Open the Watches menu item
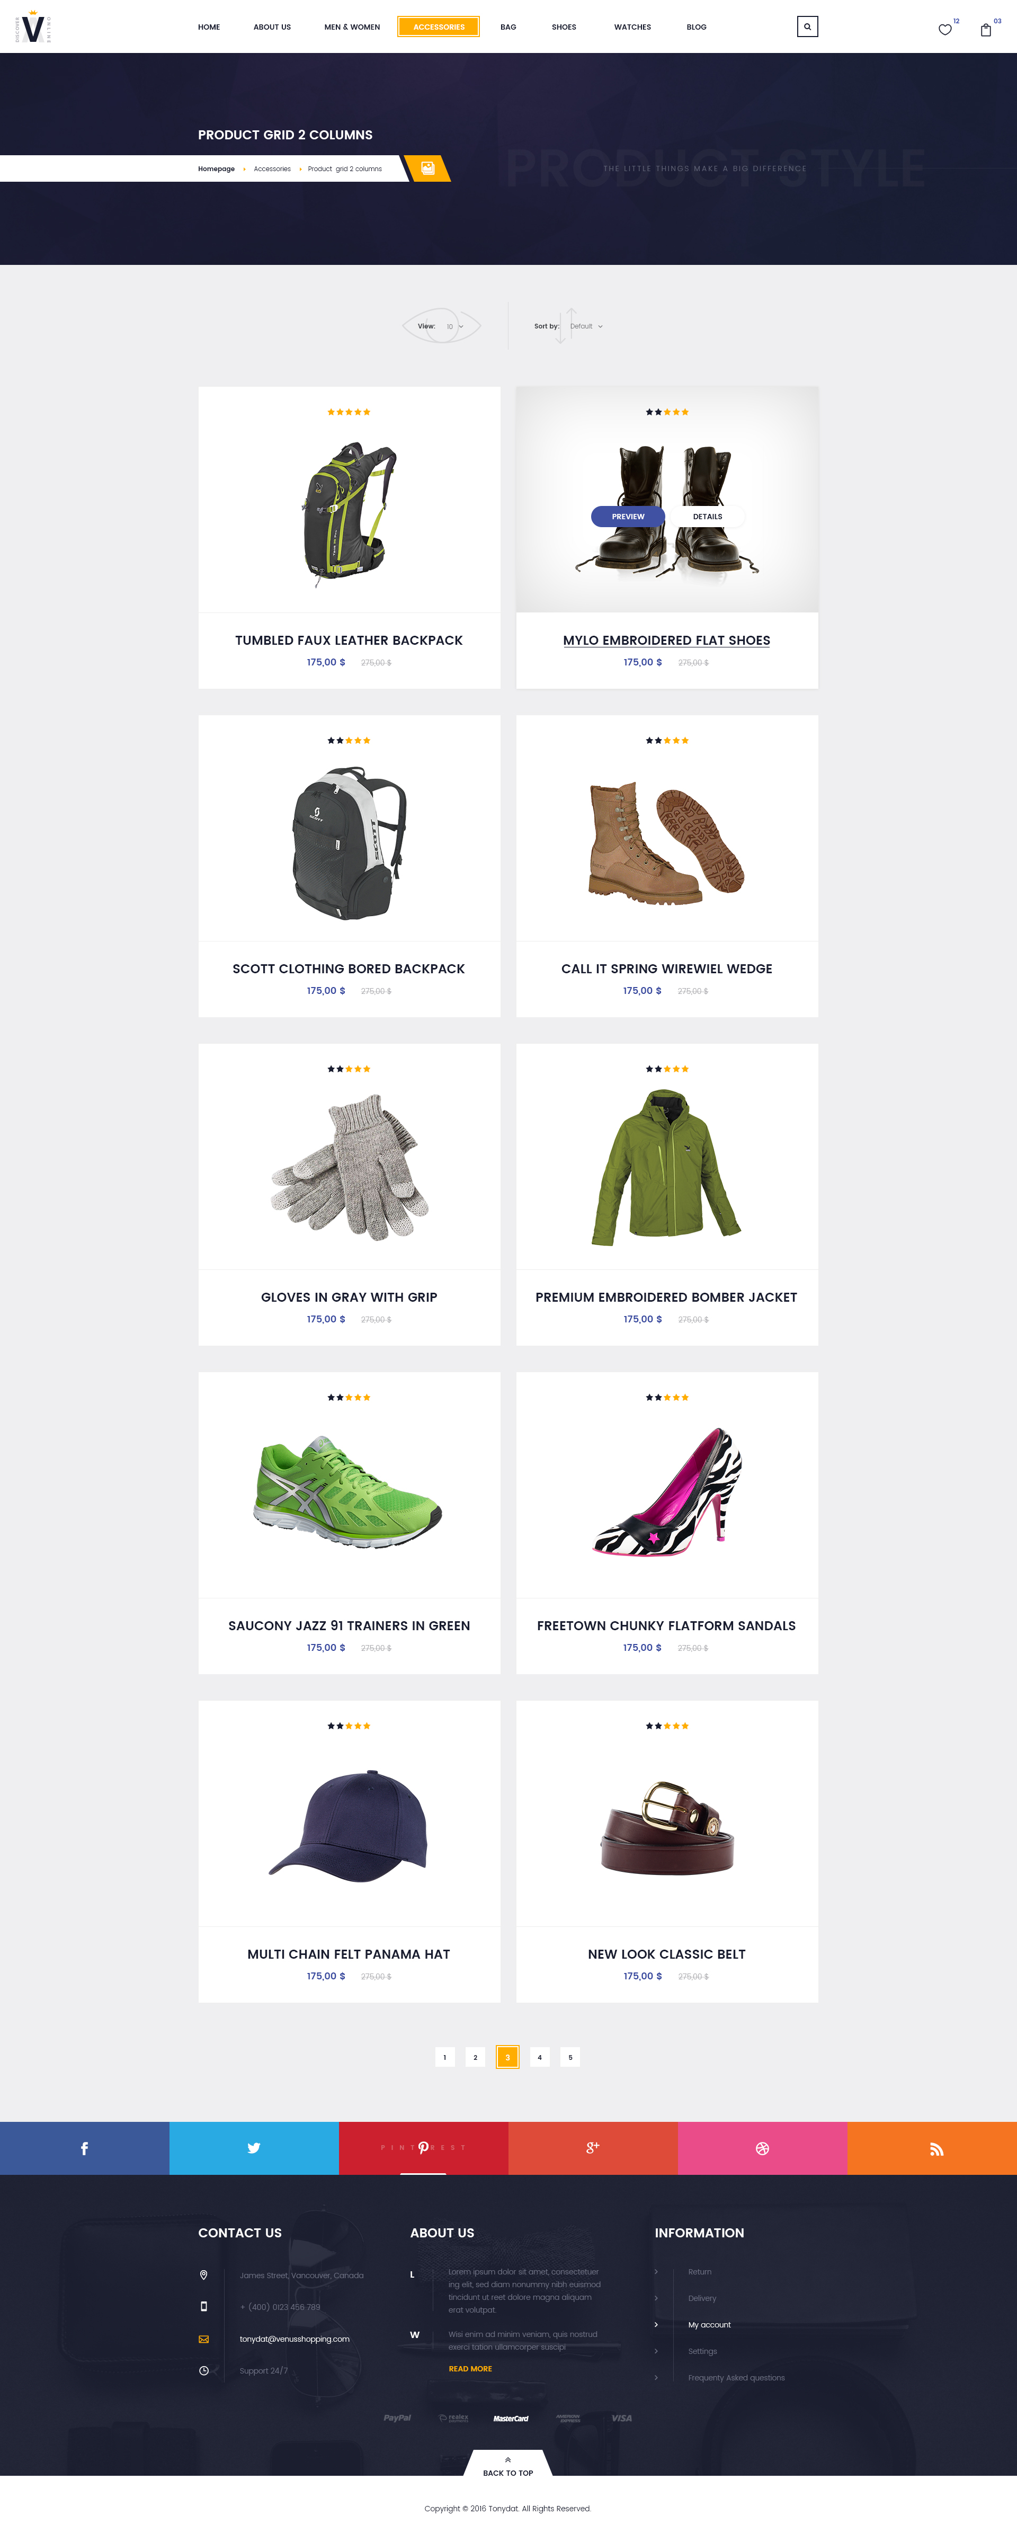The image size is (1017, 2542). [632, 26]
